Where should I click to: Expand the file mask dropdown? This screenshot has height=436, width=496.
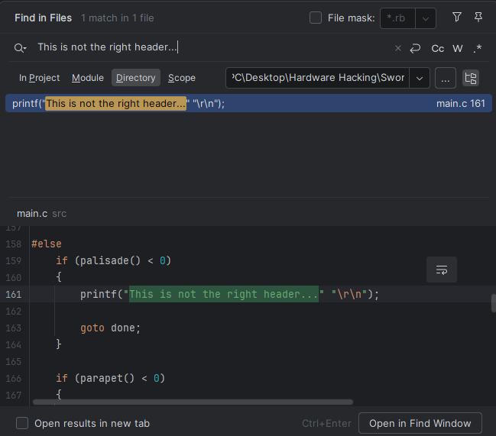point(426,18)
